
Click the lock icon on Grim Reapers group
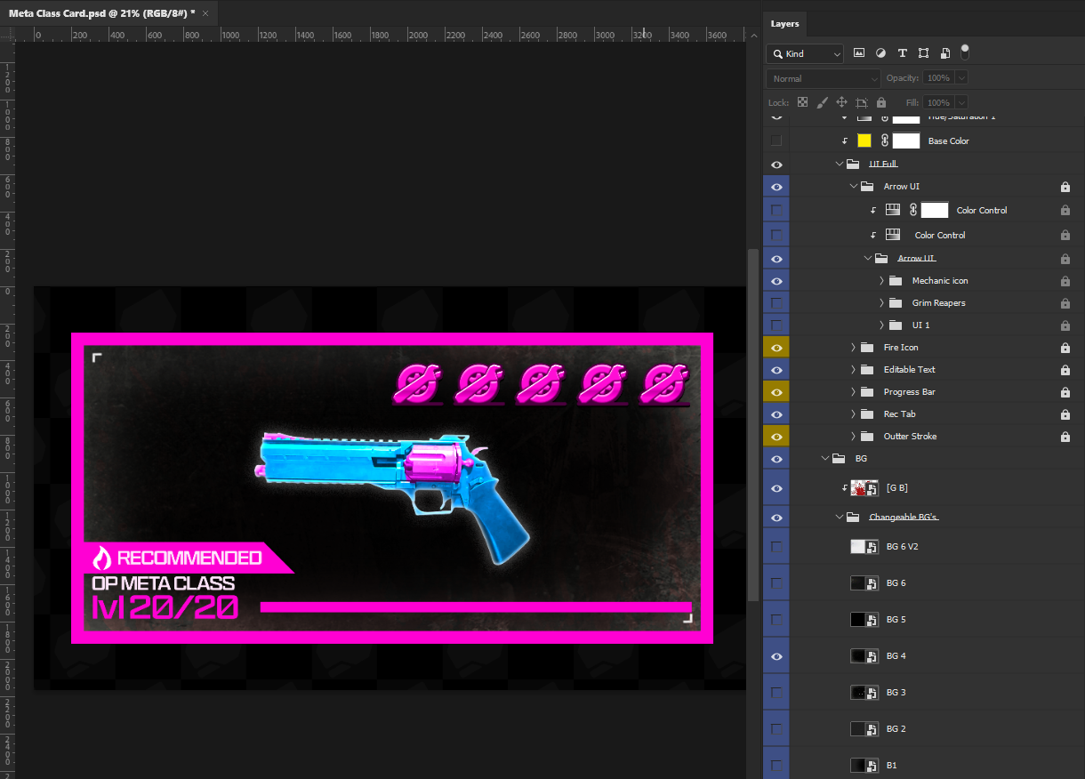1065,303
